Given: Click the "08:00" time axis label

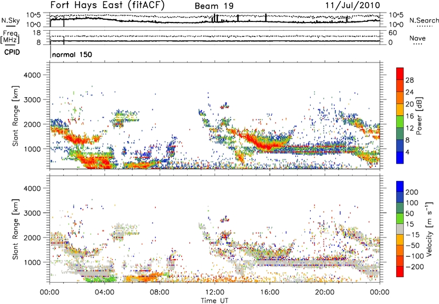Looking at the screenshot, I should click(160, 292).
